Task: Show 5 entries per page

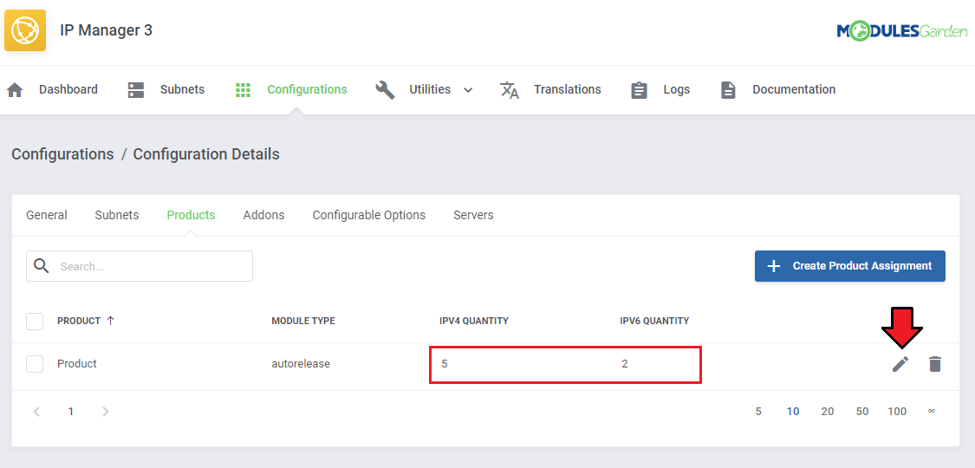Action: (758, 412)
